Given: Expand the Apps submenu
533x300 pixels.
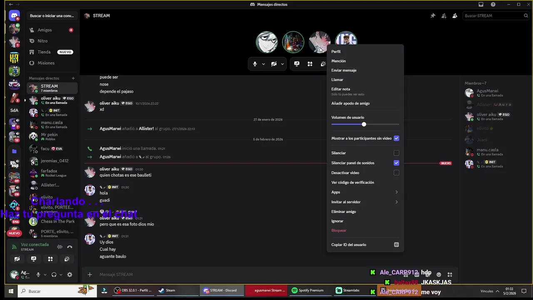Looking at the screenshot, I should click(365, 192).
